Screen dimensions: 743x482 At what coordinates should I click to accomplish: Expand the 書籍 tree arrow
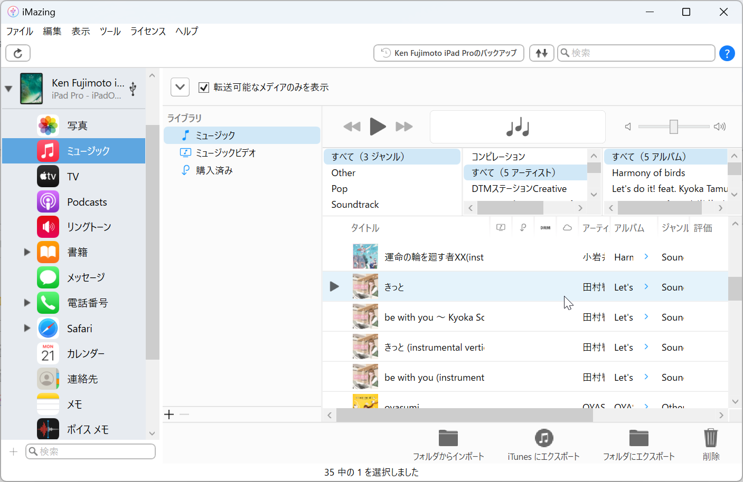point(27,252)
